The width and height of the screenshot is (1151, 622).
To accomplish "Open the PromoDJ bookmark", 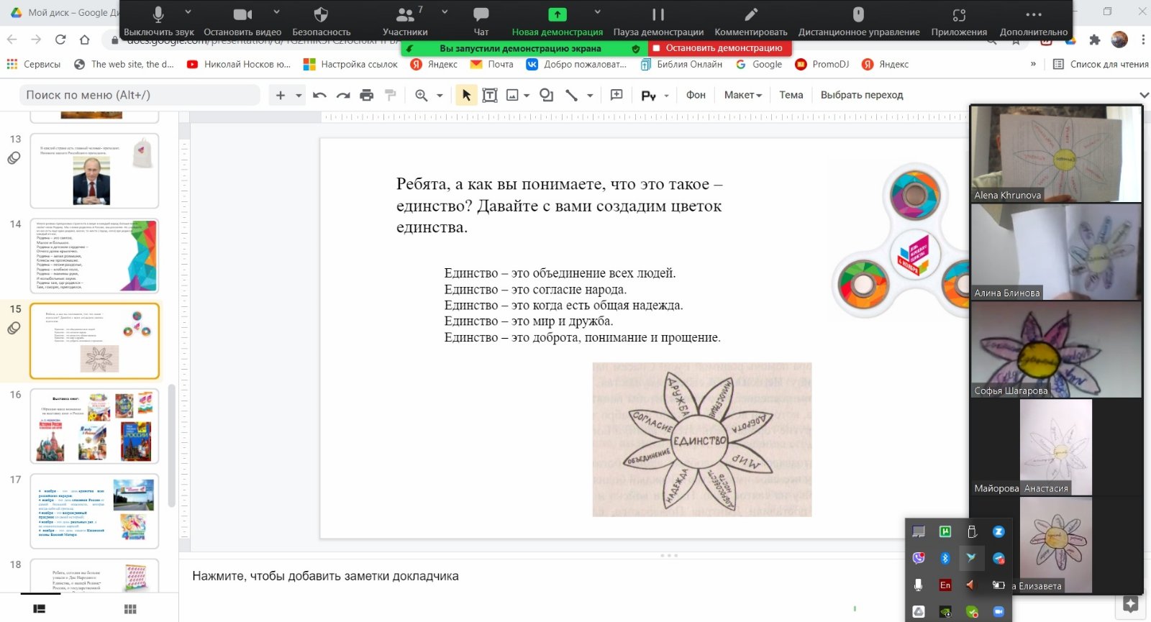I will click(822, 64).
